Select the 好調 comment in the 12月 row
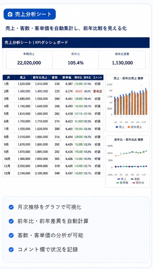 pyautogui.click(x=97, y=173)
